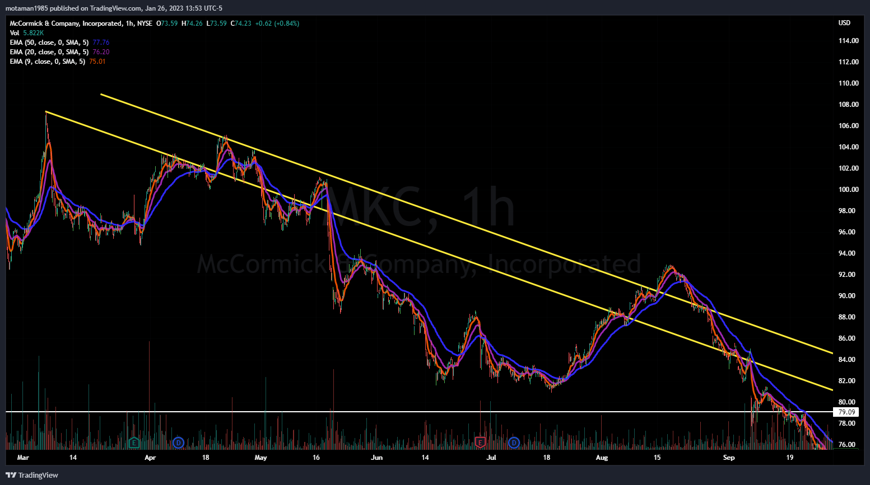This screenshot has height=485, width=870.
Task: Click the 96.00 price axis label
Action: pos(846,232)
